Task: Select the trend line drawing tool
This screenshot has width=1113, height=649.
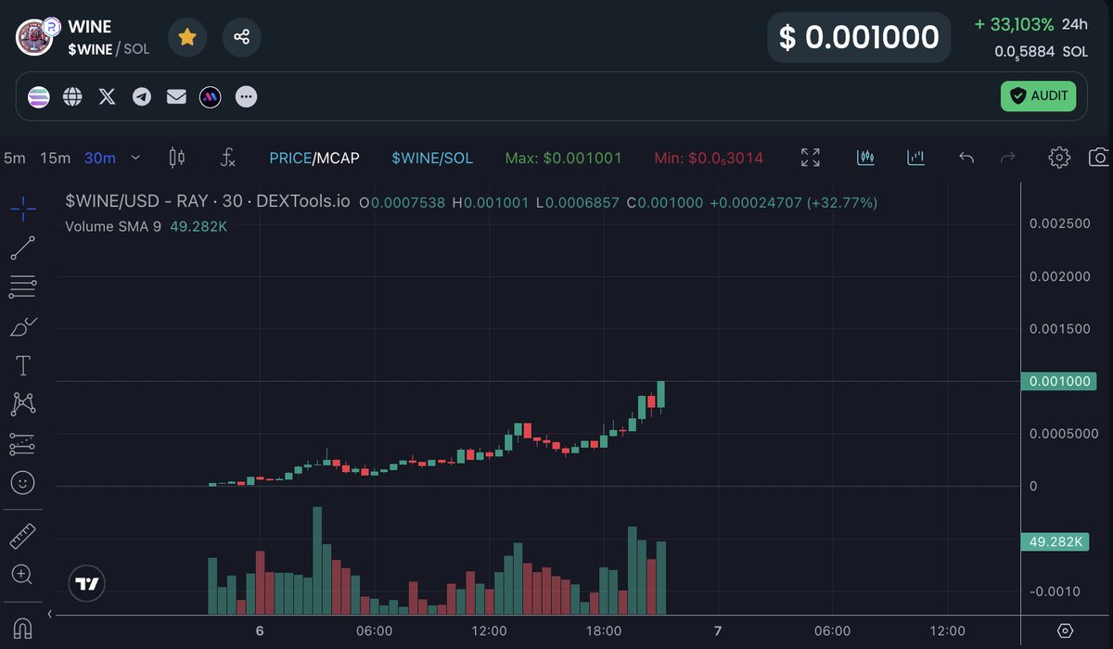Action: tap(23, 248)
